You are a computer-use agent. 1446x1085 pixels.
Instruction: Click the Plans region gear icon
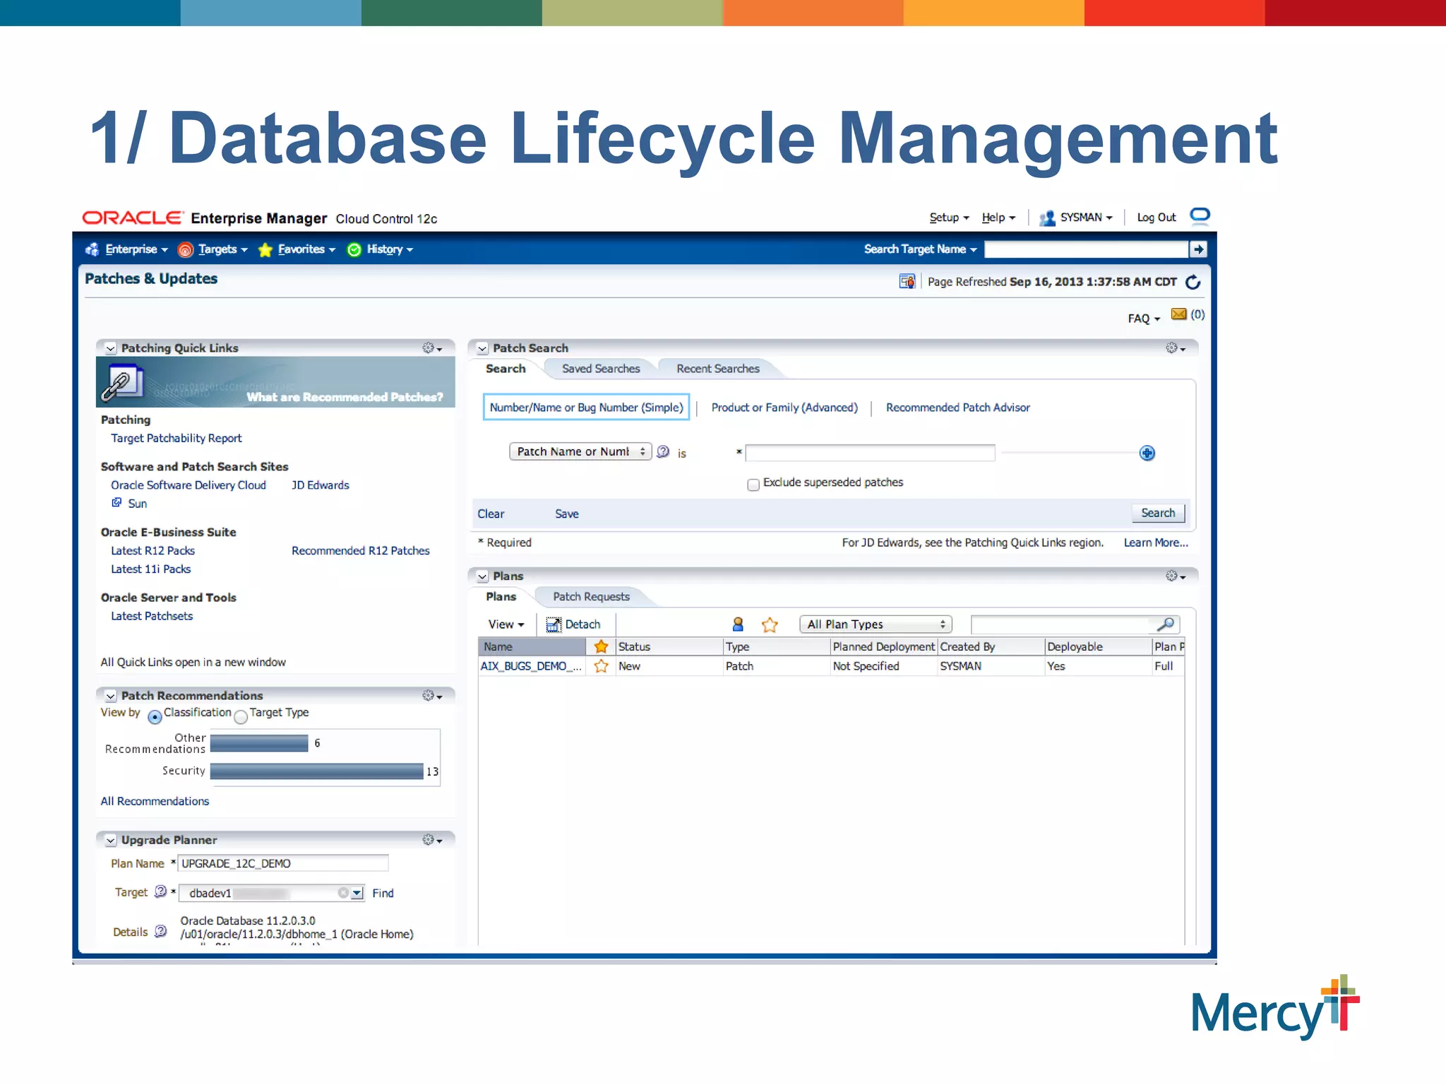tap(1176, 576)
